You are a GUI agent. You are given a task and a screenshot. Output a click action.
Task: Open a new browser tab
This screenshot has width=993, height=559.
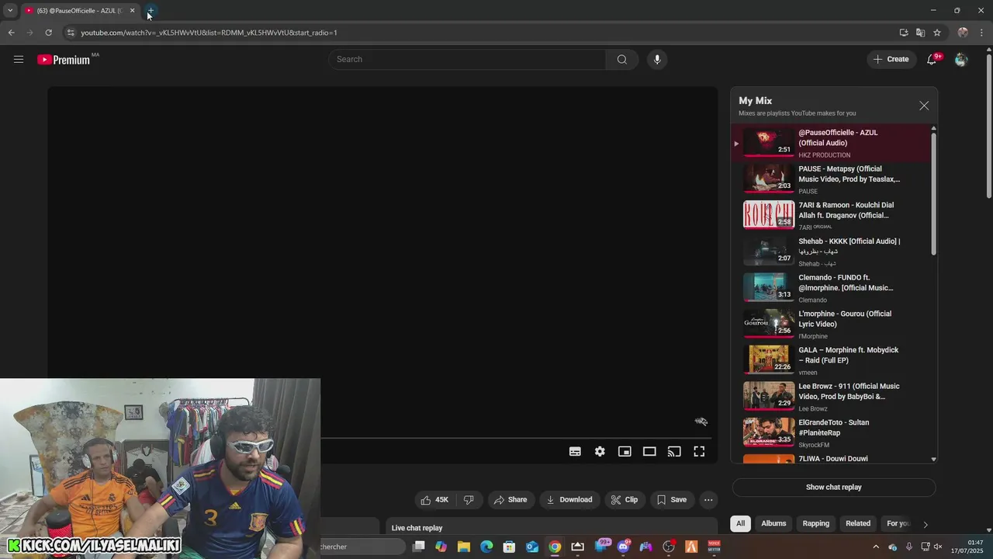(x=151, y=11)
